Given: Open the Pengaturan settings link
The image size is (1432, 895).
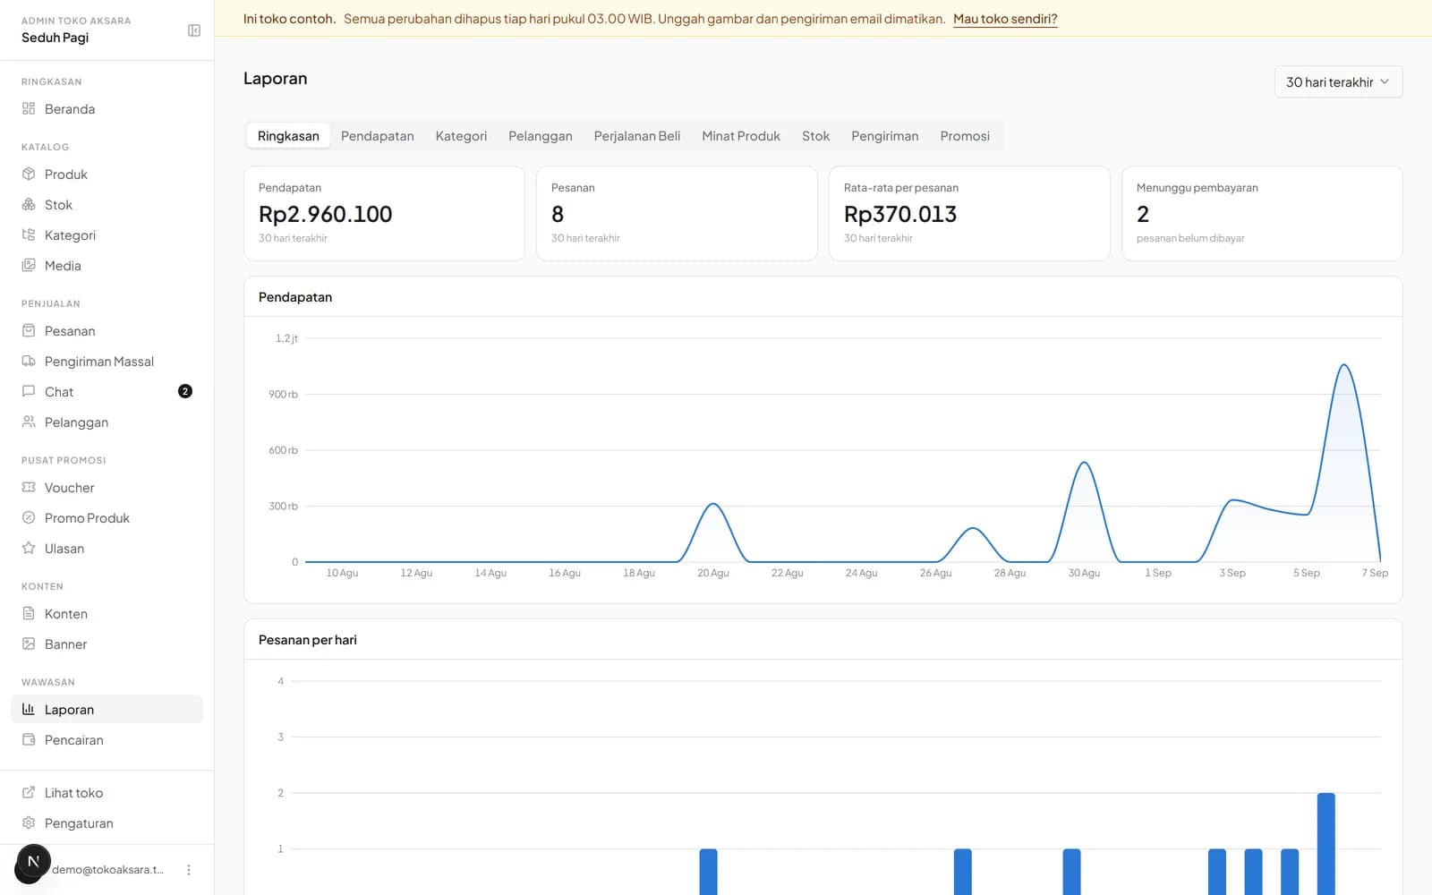Looking at the screenshot, I should pyautogui.click(x=107, y=823).
